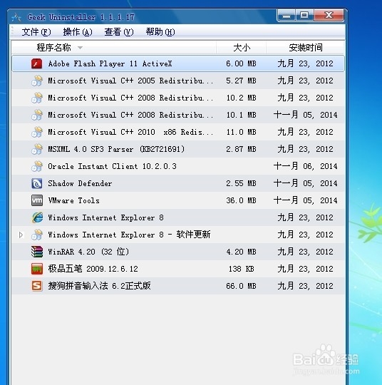Click VMware Tools install date 十一月 05, 2014
This screenshot has height=385, width=382.
(306, 200)
